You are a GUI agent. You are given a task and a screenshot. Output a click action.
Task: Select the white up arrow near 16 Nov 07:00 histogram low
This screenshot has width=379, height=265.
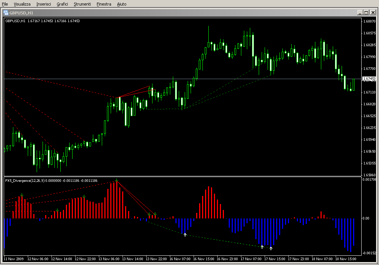pyautogui.click(x=185, y=235)
